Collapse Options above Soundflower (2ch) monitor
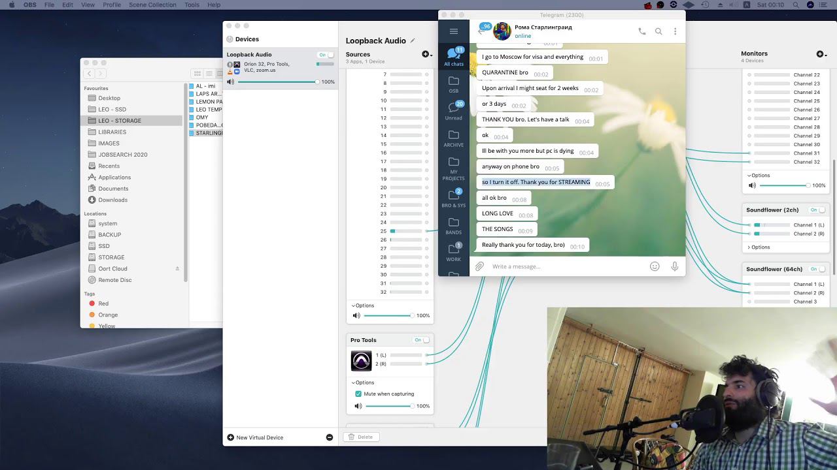837x470 pixels. pos(759,176)
